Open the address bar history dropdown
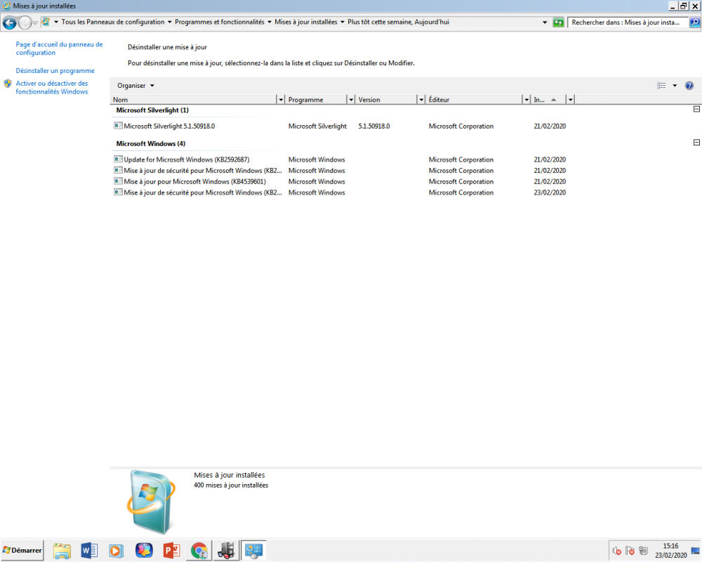Screen dimensions: 702x562 pyautogui.click(x=545, y=22)
